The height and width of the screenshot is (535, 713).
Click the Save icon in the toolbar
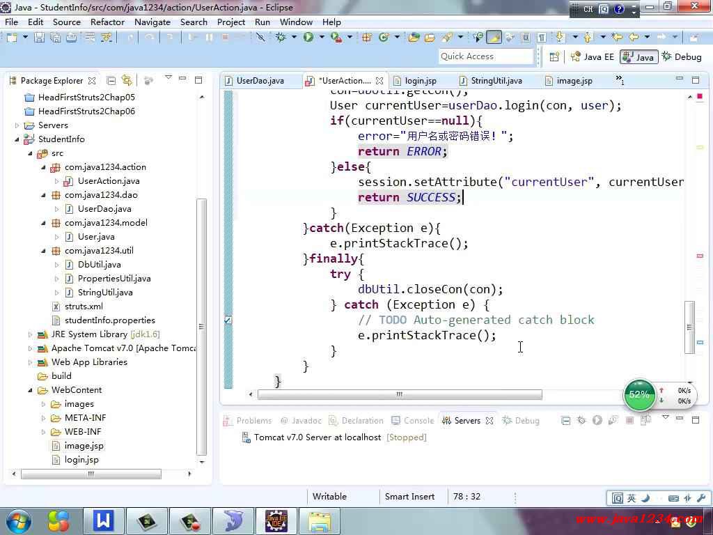[x=39, y=38]
